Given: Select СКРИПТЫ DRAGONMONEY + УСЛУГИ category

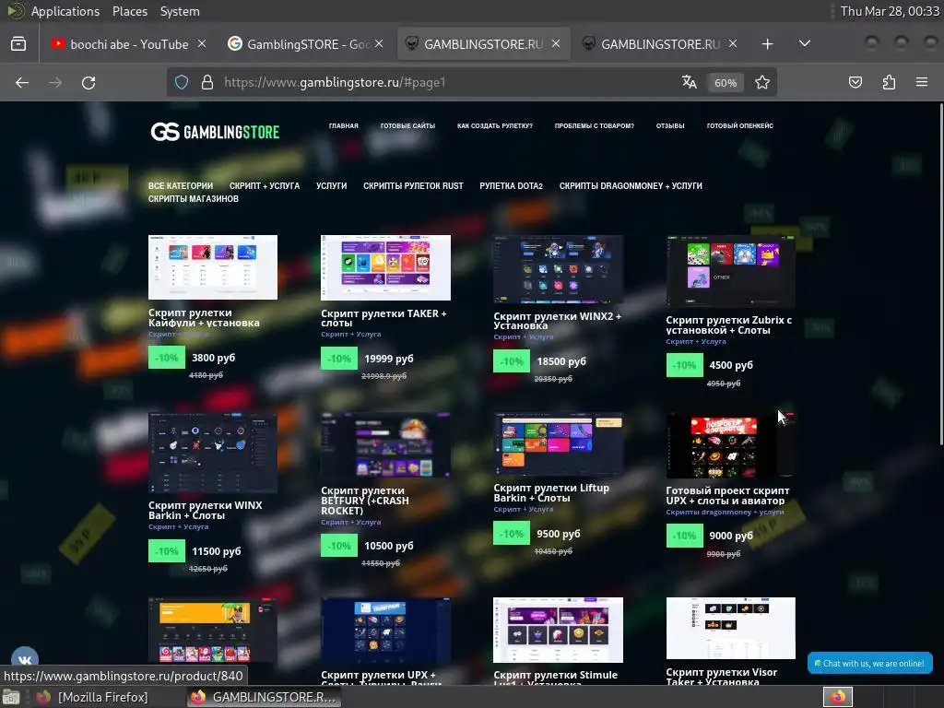Looking at the screenshot, I should pos(631,186).
